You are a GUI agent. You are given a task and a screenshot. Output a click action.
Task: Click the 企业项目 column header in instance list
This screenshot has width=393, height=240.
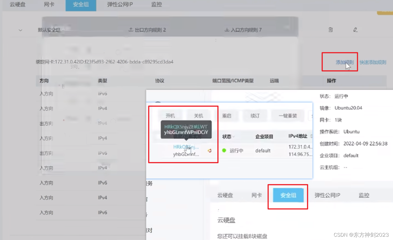click(x=264, y=137)
